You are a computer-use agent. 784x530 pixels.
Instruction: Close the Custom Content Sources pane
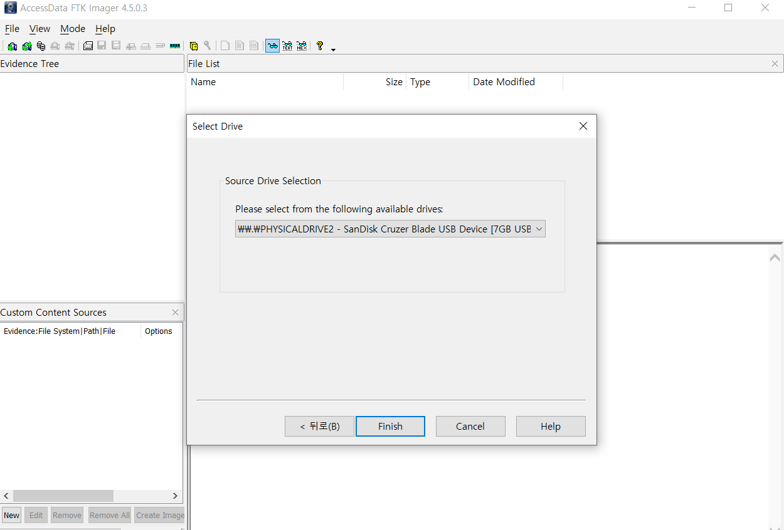point(175,313)
